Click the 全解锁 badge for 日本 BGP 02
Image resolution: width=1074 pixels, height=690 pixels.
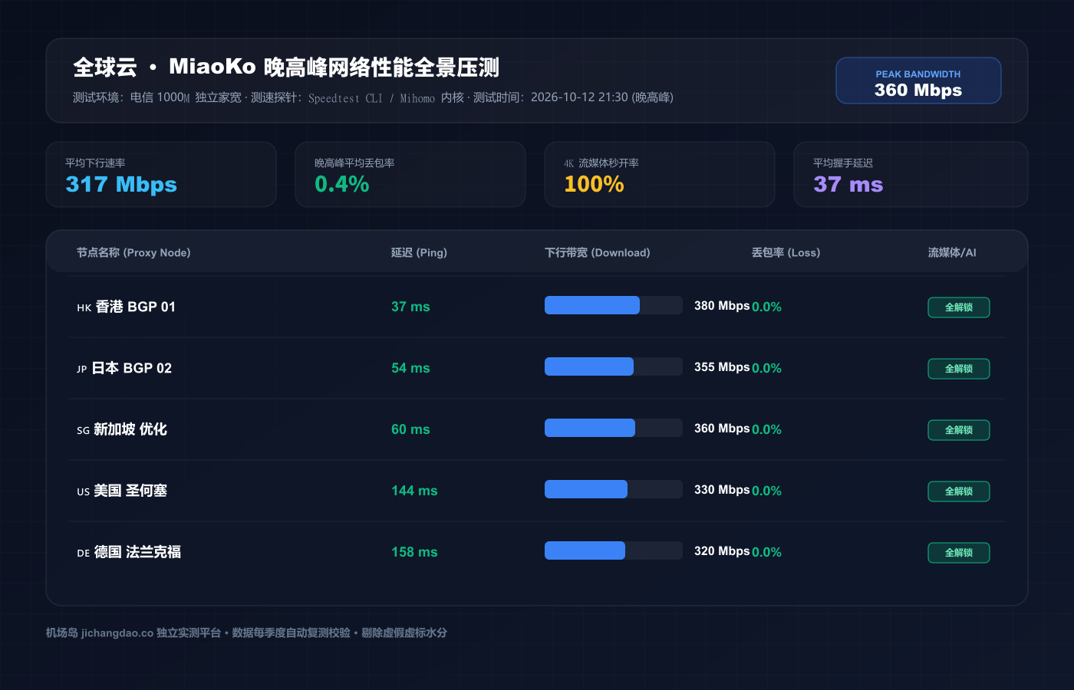[x=959, y=369]
